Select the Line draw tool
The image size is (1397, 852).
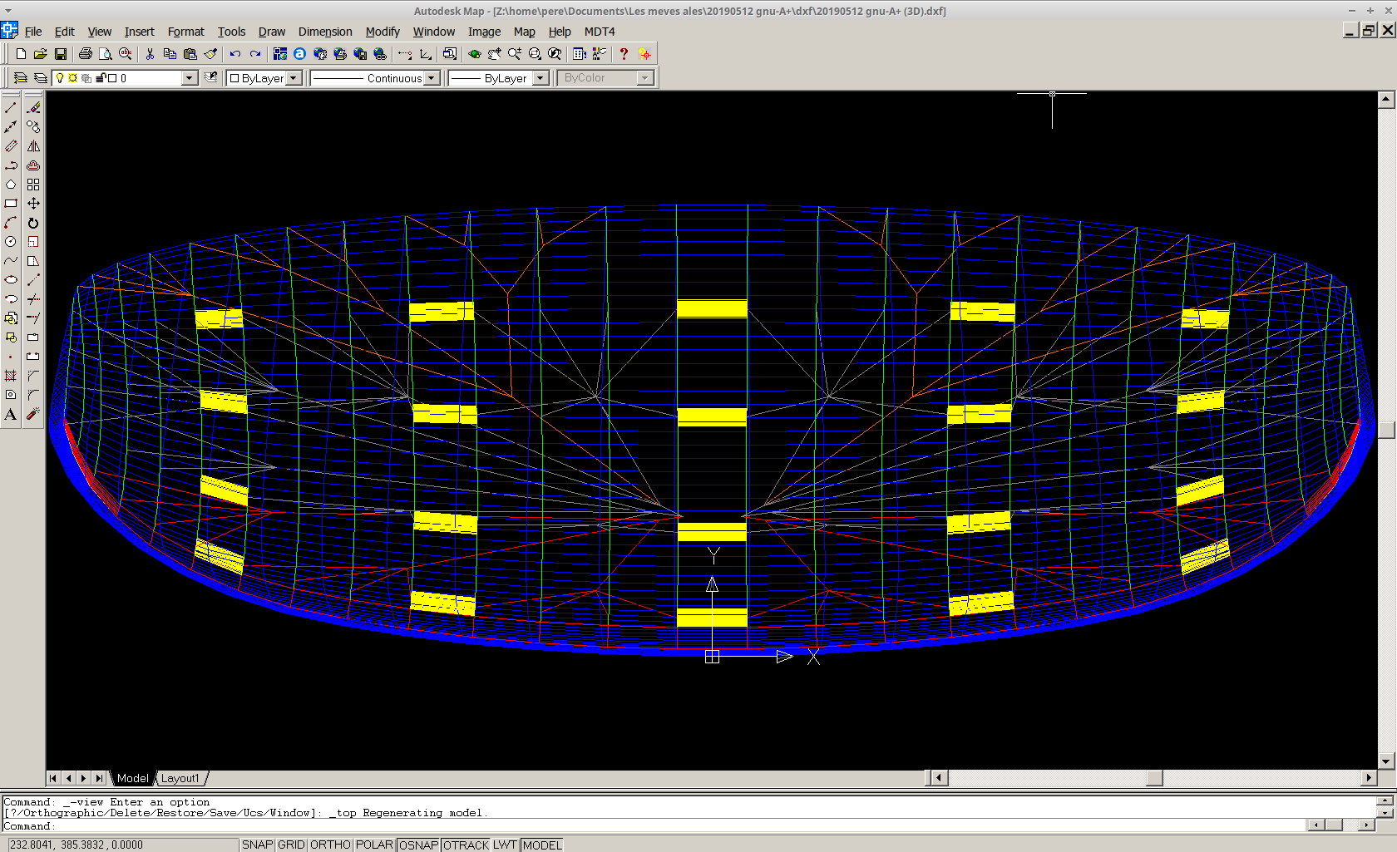click(x=11, y=108)
